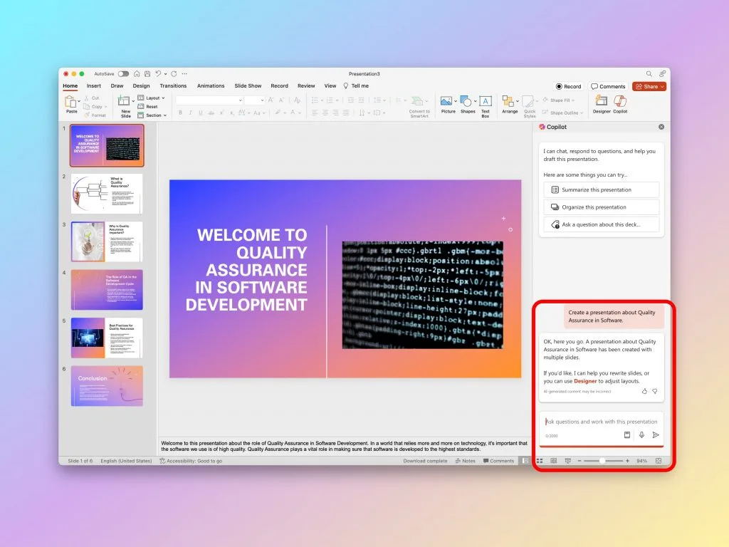Close the Copilot pane
The height and width of the screenshot is (547, 729).
(x=661, y=127)
